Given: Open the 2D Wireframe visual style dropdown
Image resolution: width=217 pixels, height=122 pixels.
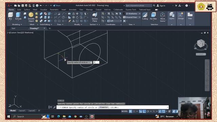Looking at the screenshot, I should pyautogui.click(x=132, y=14).
